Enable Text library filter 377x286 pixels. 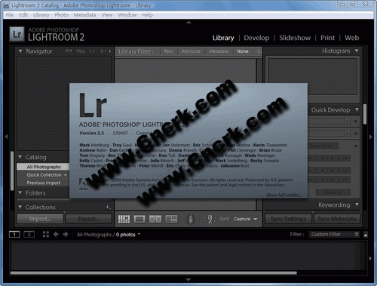[168, 51]
